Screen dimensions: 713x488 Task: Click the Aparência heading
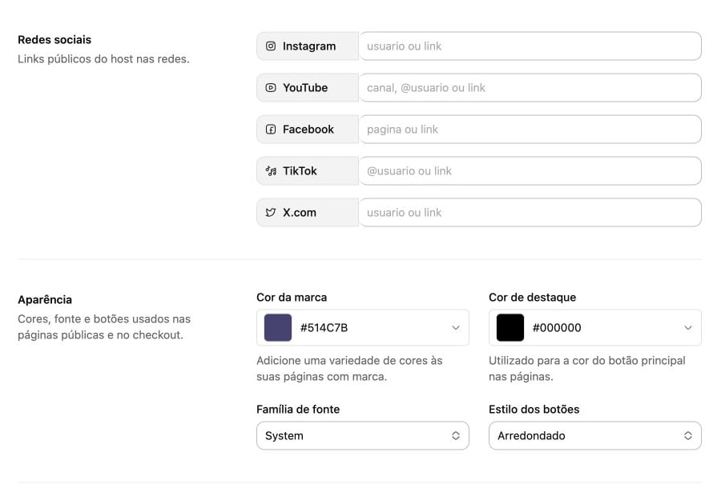[x=45, y=300]
